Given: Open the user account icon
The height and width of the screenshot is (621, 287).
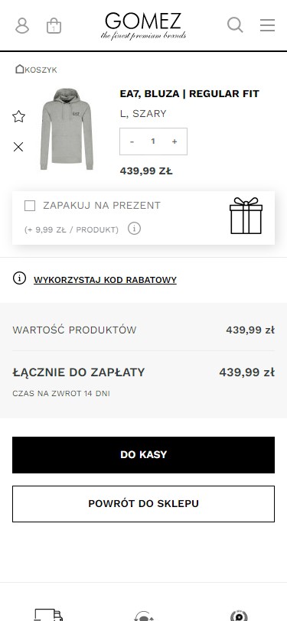Looking at the screenshot, I should pyautogui.click(x=22, y=25).
